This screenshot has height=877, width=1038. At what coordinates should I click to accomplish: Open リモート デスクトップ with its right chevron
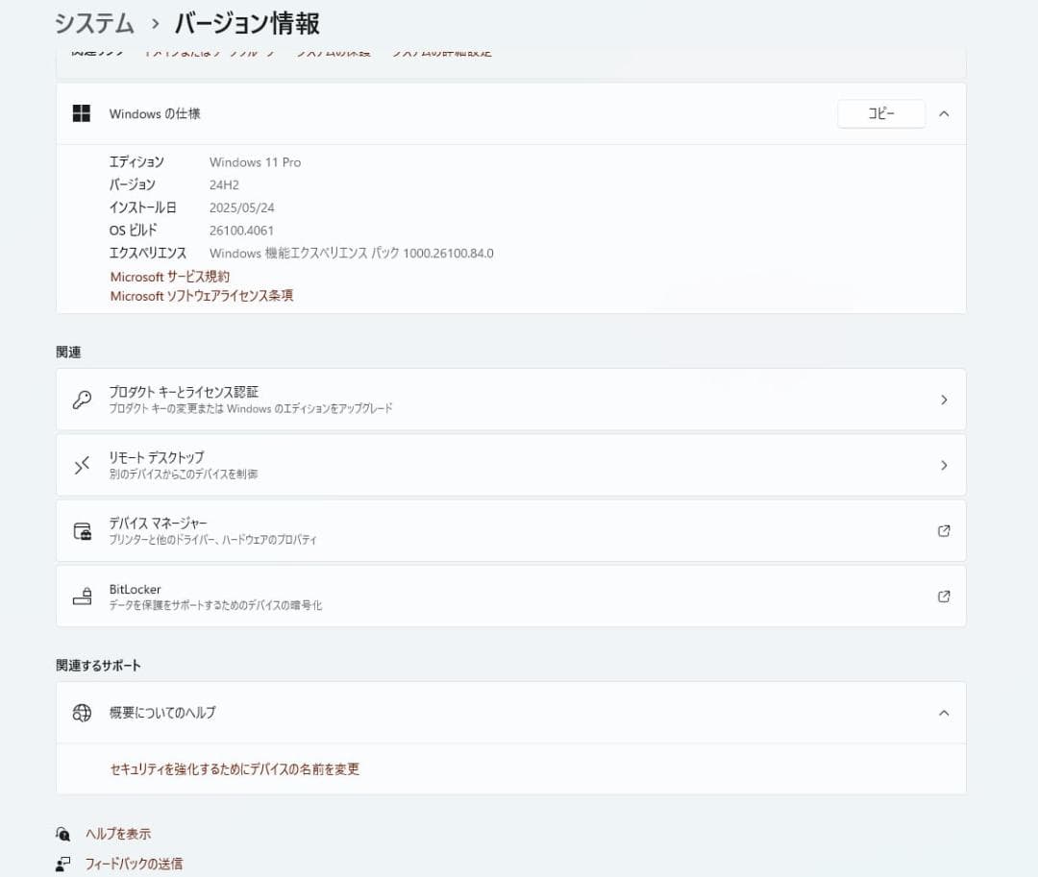tap(944, 464)
